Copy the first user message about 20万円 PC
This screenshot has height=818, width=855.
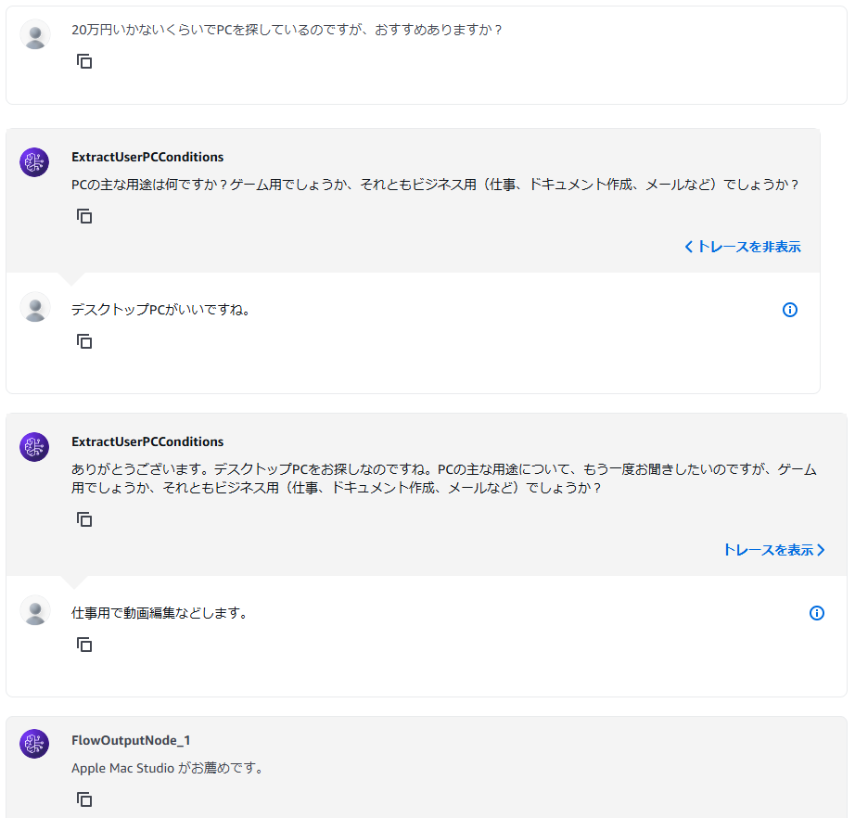click(84, 61)
